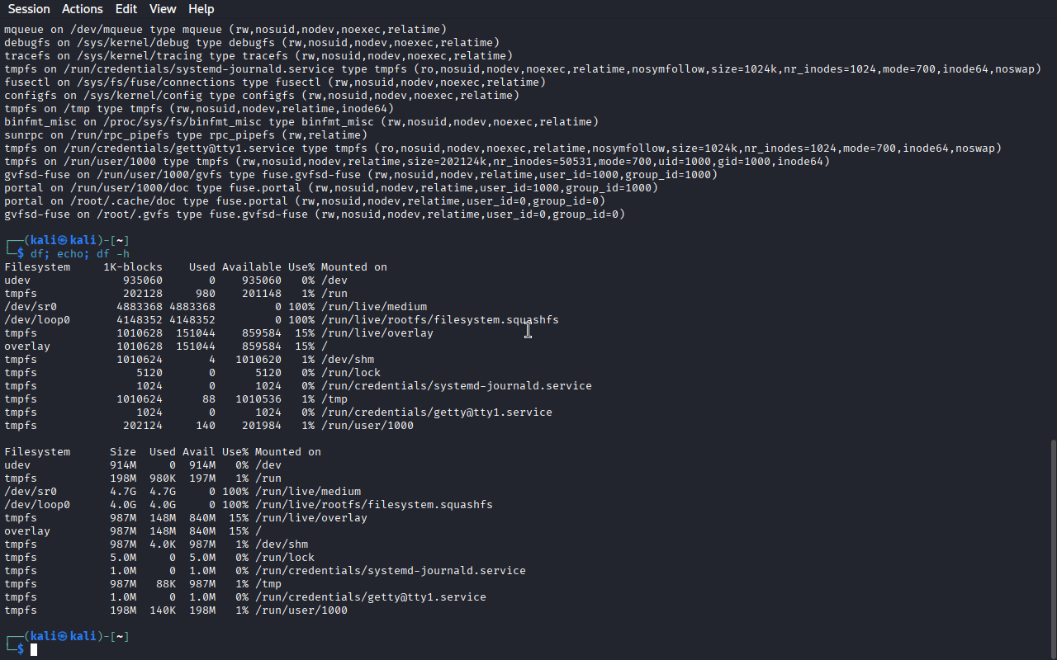This screenshot has width=1057, height=660.
Task: Click the "mqueue on /dev/mqueue" line at top
Action: coord(225,30)
